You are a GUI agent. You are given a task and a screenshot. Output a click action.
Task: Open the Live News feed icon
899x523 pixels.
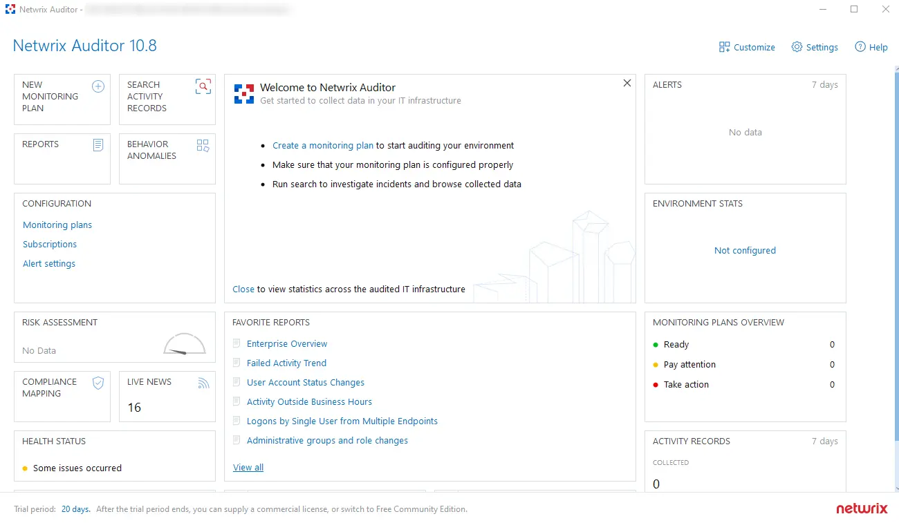coord(203,383)
